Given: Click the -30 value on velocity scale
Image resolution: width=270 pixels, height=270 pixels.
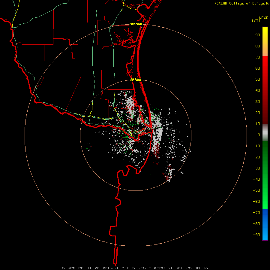Looking at the screenshot, I should (256, 168).
